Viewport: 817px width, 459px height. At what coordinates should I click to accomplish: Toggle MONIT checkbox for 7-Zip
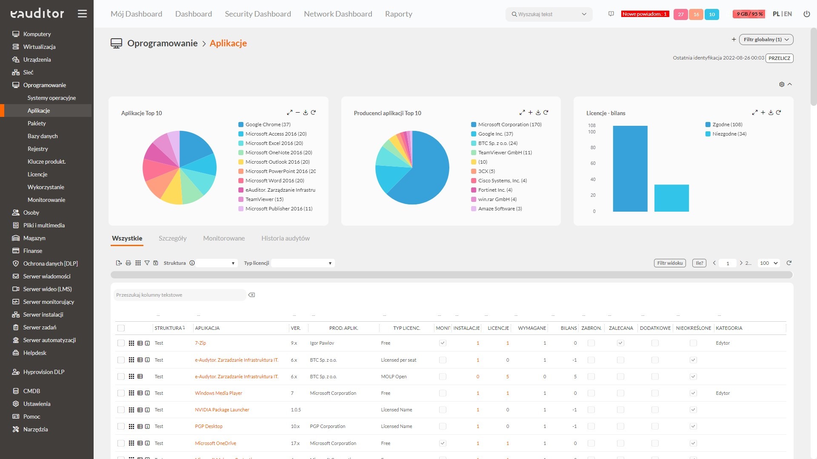pyautogui.click(x=443, y=343)
